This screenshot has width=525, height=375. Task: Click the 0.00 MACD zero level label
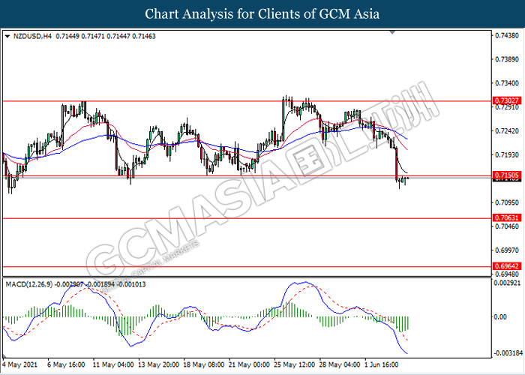click(499, 316)
